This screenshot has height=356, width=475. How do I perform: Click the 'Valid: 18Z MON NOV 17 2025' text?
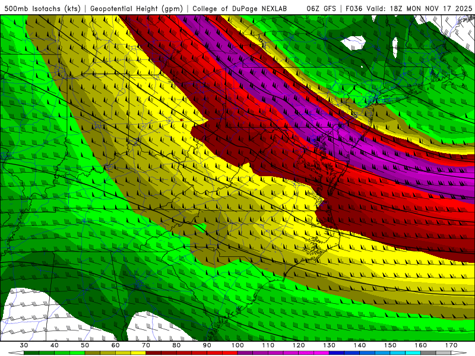tap(419, 9)
